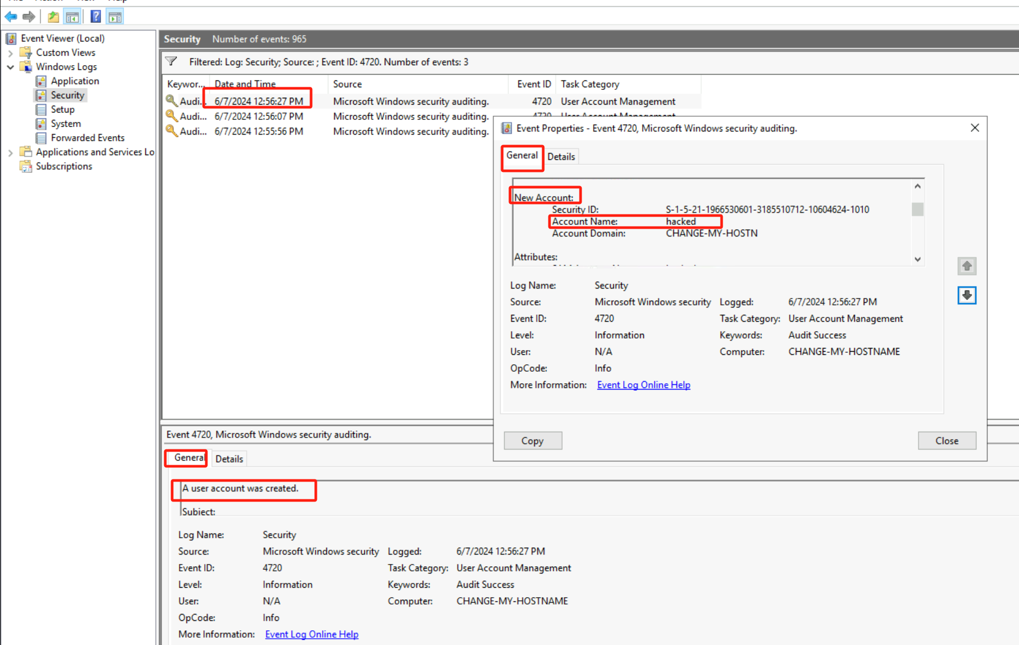
Task: Click the Up one level folder icon
Action: click(x=53, y=17)
